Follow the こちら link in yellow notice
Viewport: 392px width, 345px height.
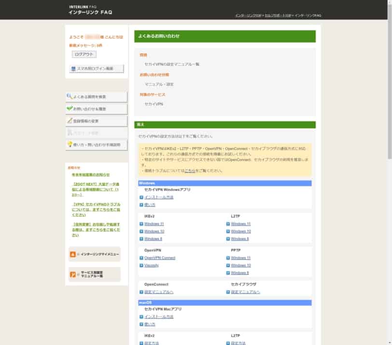point(190,171)
